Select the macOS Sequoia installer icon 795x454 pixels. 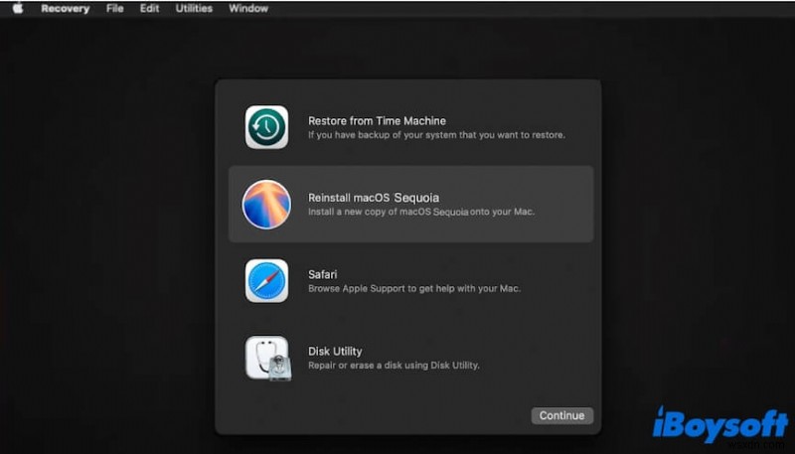pos(266,205)
